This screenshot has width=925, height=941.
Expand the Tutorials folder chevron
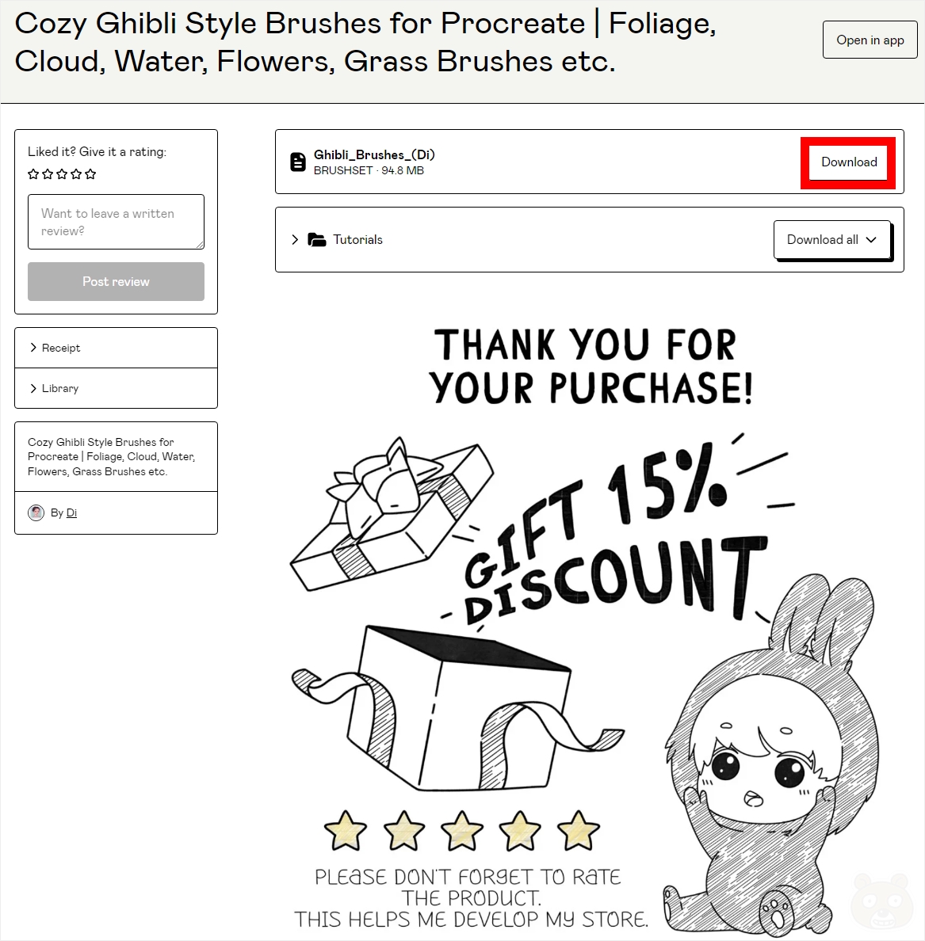pos(294,239)
